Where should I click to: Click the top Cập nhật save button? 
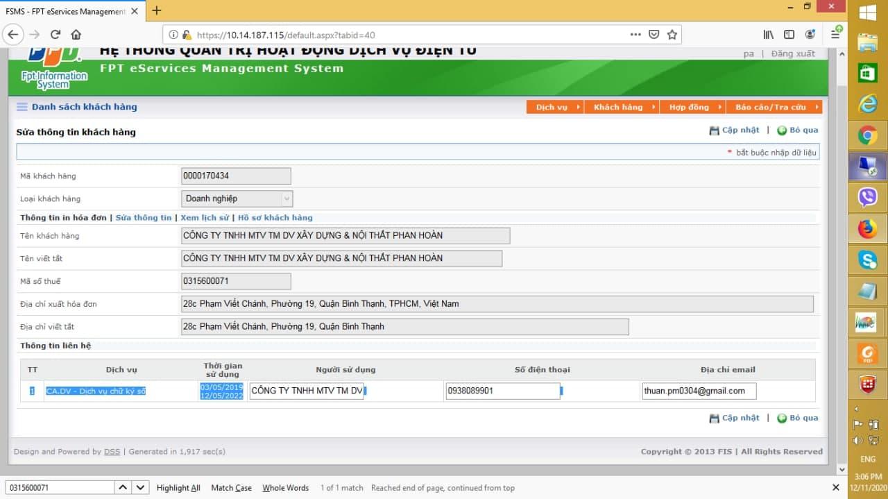pos(734,130)
